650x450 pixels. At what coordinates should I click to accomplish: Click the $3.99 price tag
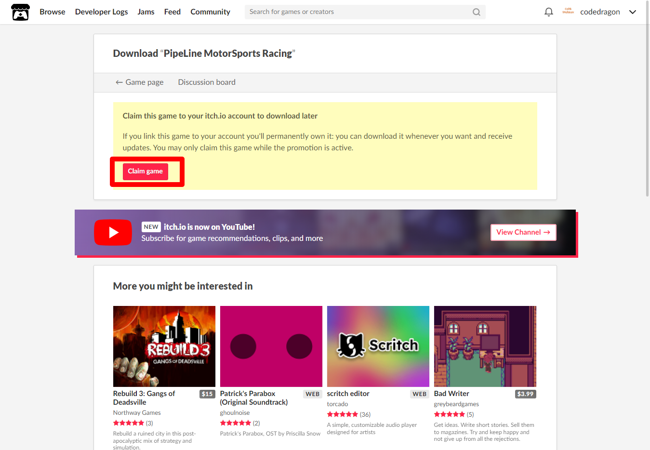click(x=525, y=394)
